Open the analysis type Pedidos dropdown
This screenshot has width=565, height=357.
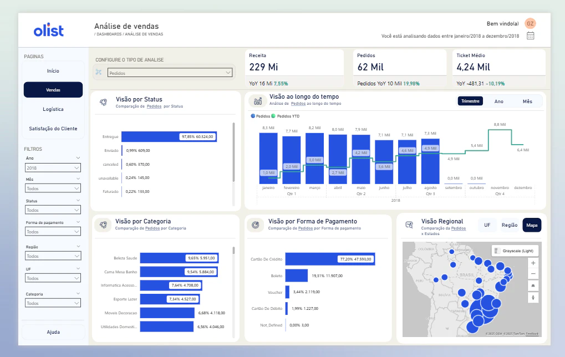[x=170, y=73]
